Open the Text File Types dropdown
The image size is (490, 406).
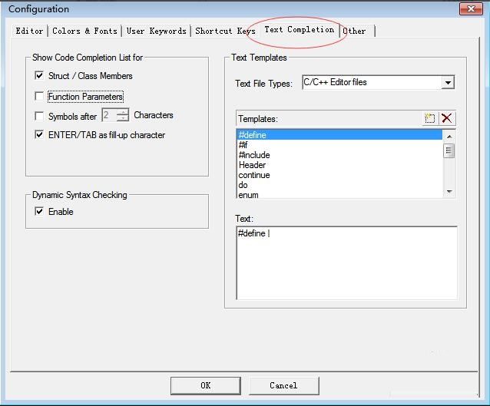(449, 83)
